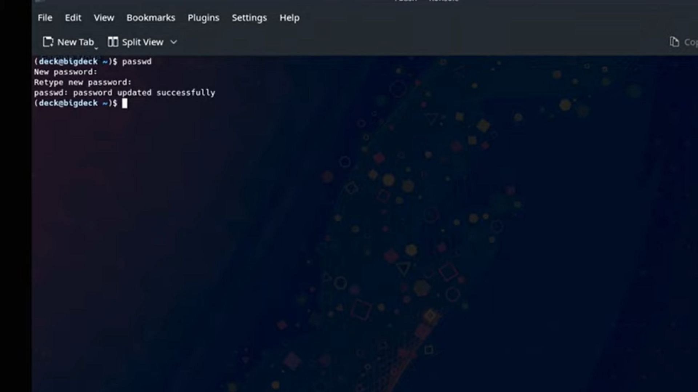Screen dimensions: 698x392
Task: Click the Plugins menu item
Action: click(x=203, y=18)
